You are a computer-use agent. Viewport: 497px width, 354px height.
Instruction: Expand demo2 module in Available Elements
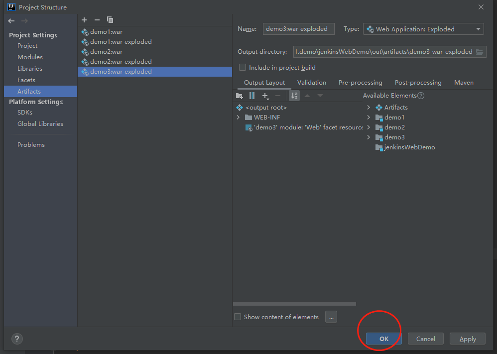point(369,127)
